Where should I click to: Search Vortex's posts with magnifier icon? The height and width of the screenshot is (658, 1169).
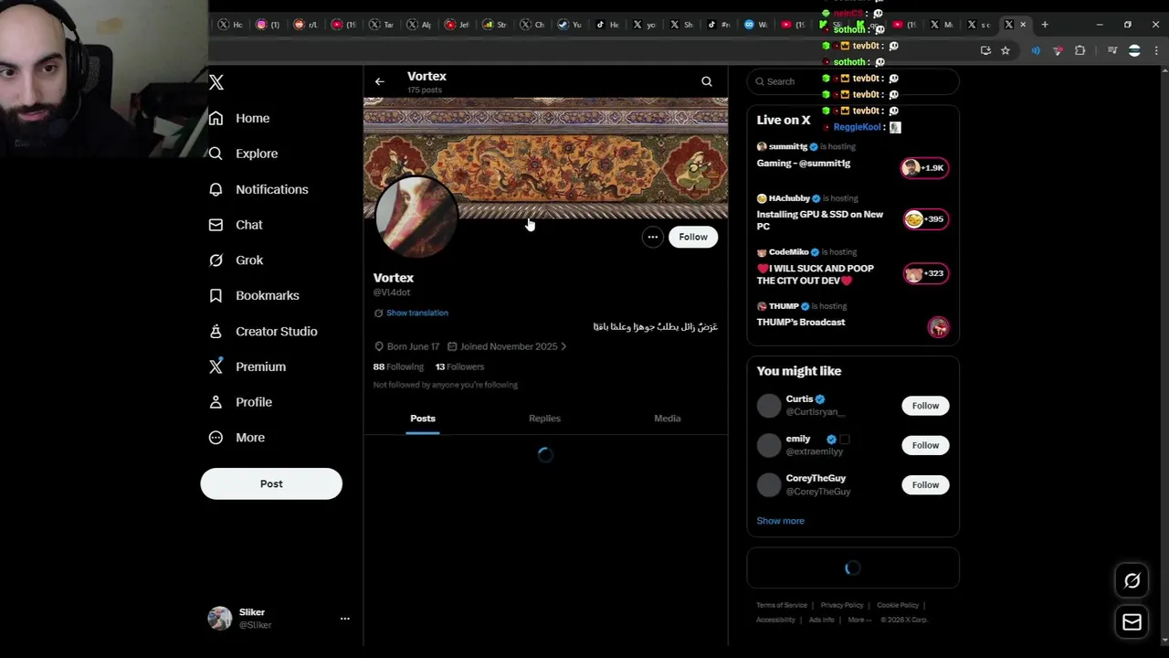tap(707, 81)
